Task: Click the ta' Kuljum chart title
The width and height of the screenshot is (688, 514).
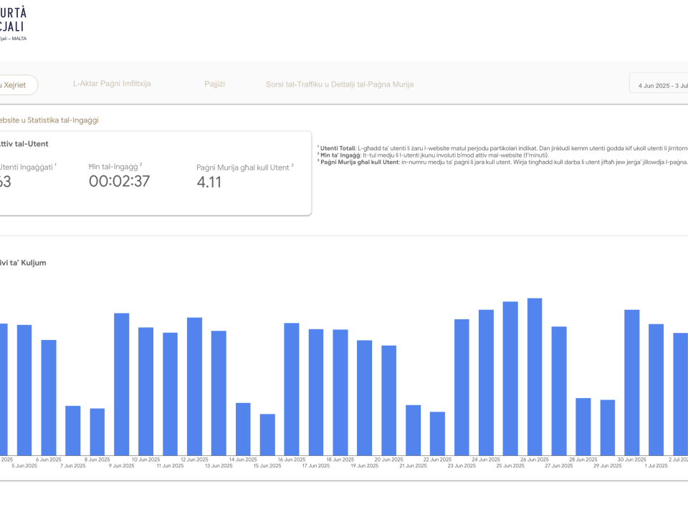Action: [x=23, y=263]
